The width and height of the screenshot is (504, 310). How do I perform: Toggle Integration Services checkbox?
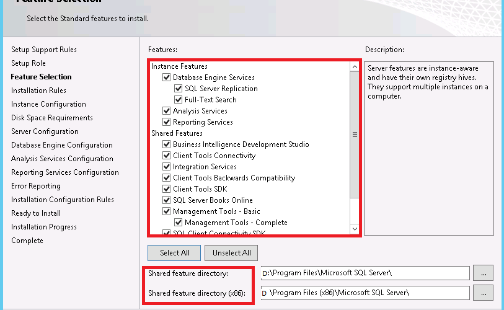[x=167, y=167]
